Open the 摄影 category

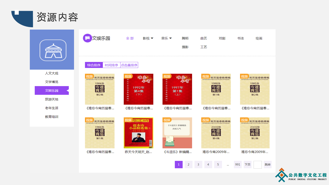click(x=185, y=47)
